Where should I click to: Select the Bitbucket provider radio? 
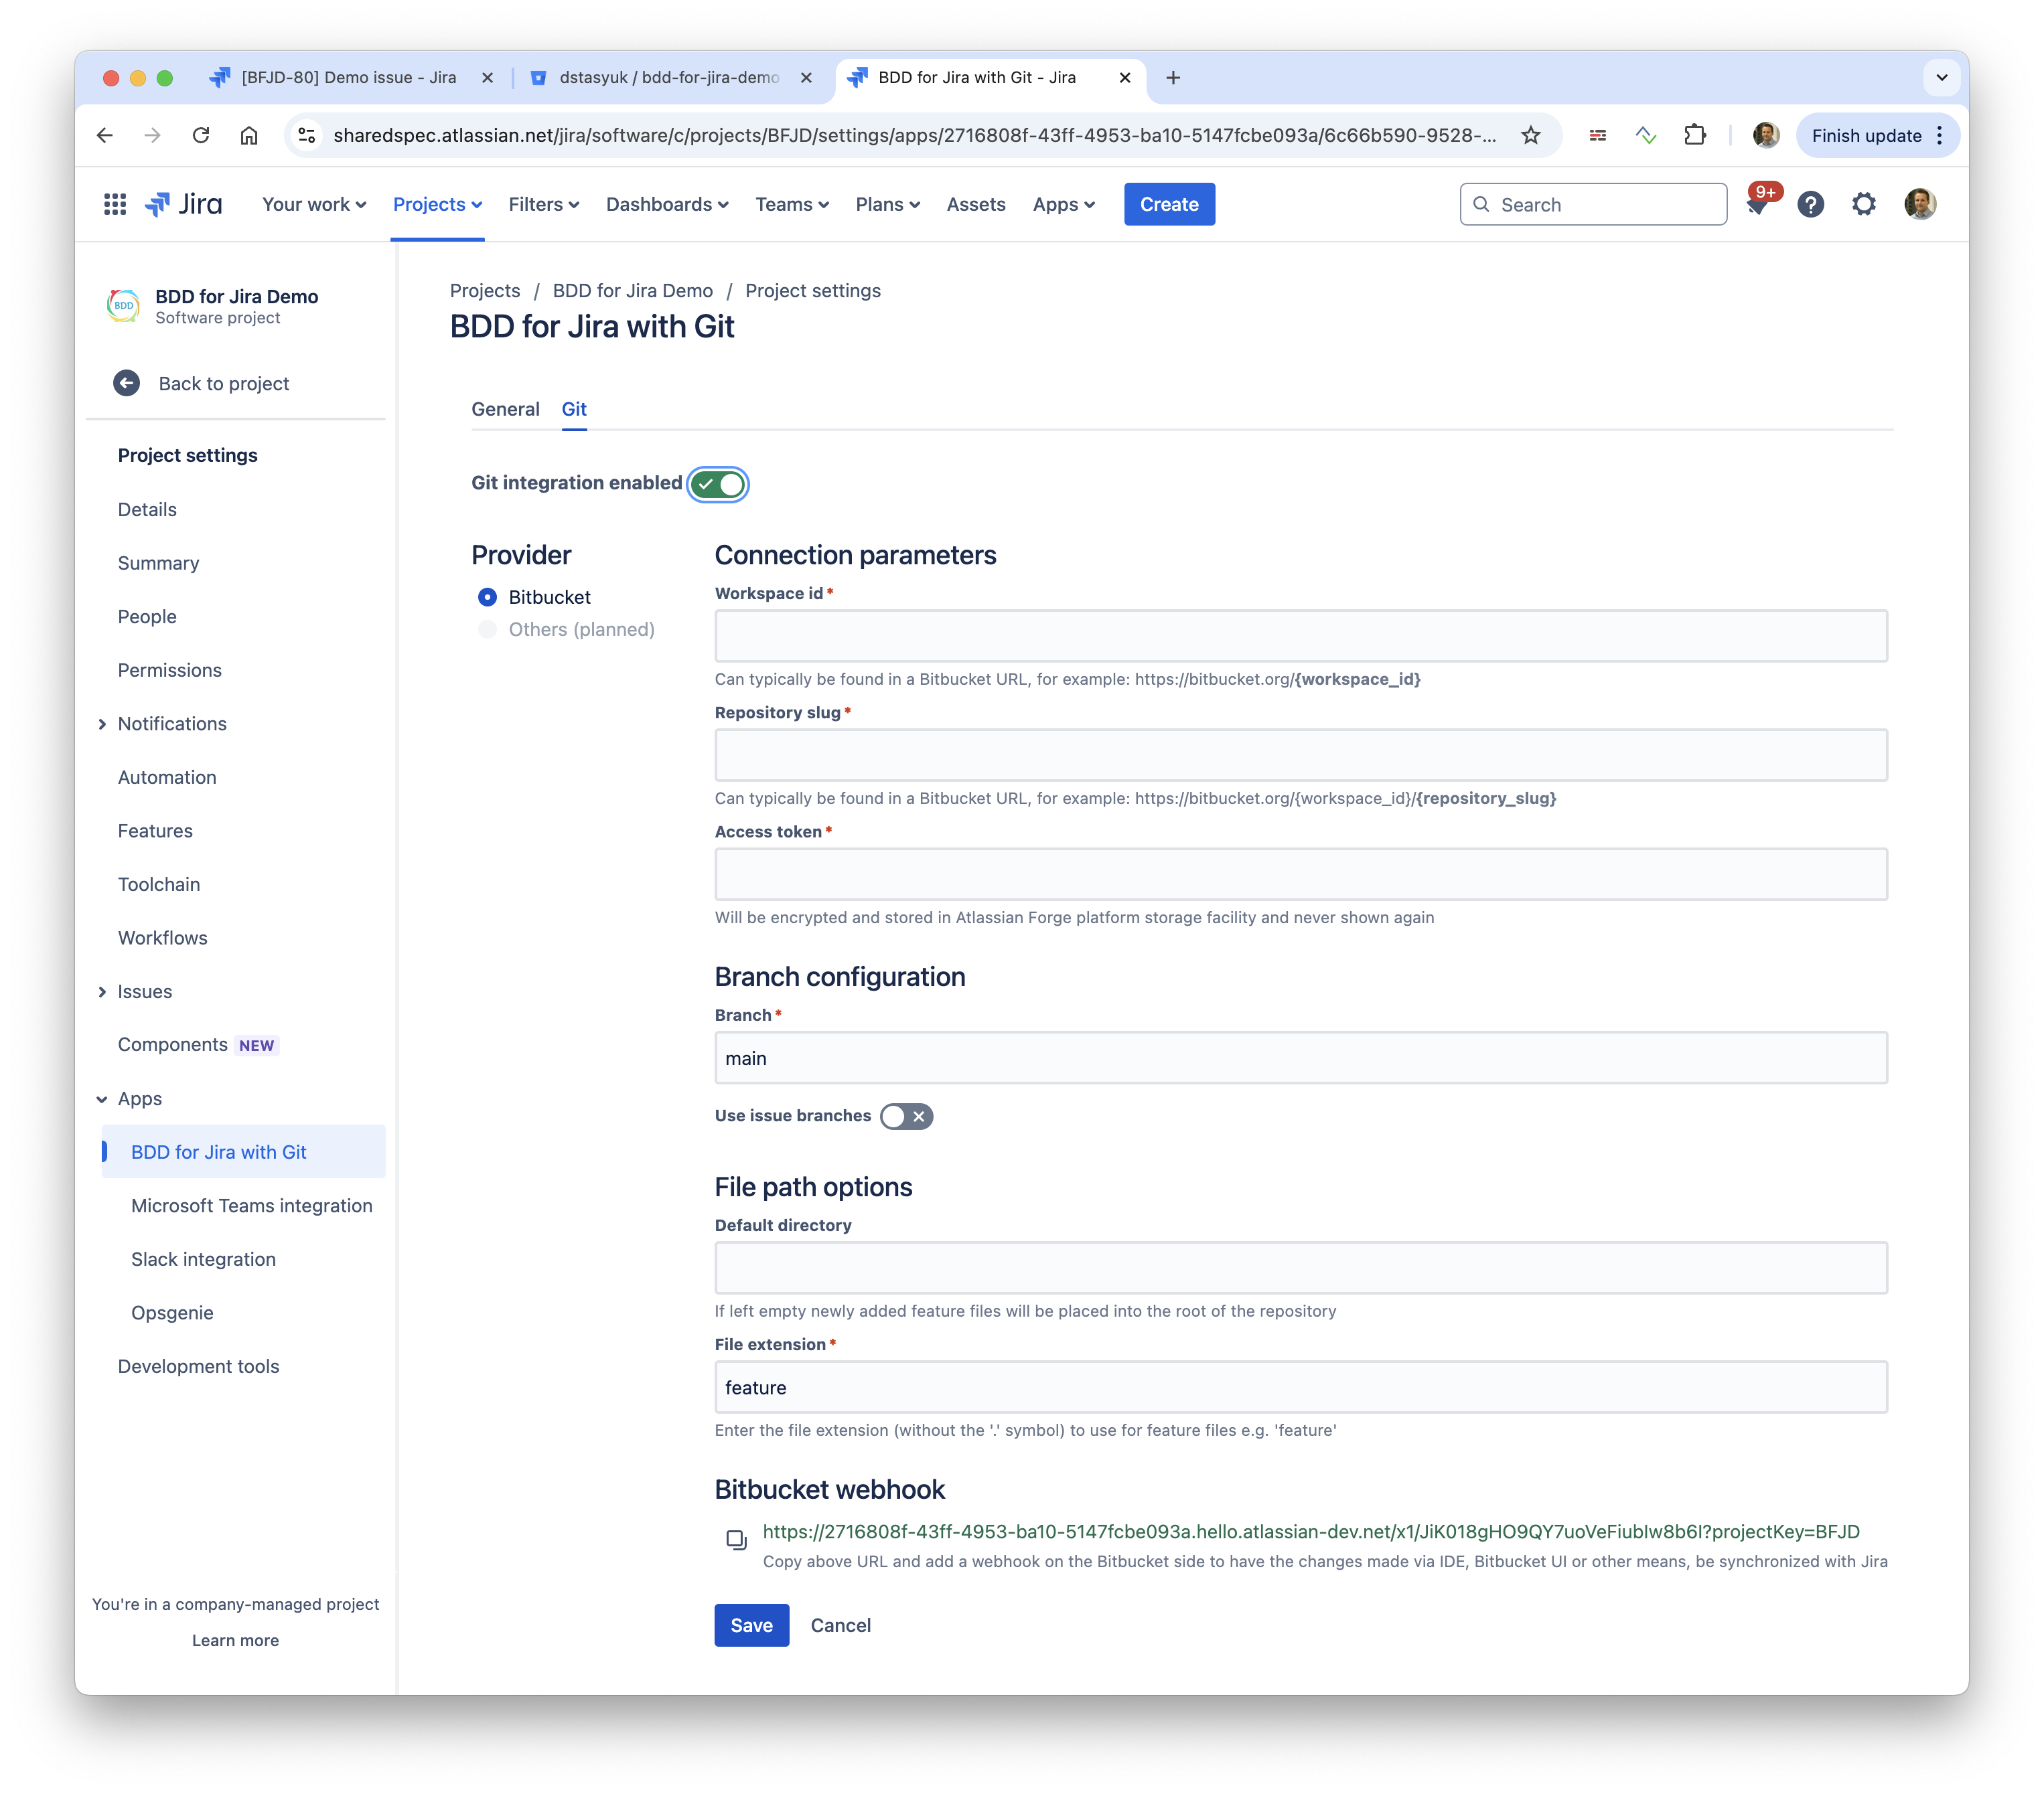(x=487, y=596)
